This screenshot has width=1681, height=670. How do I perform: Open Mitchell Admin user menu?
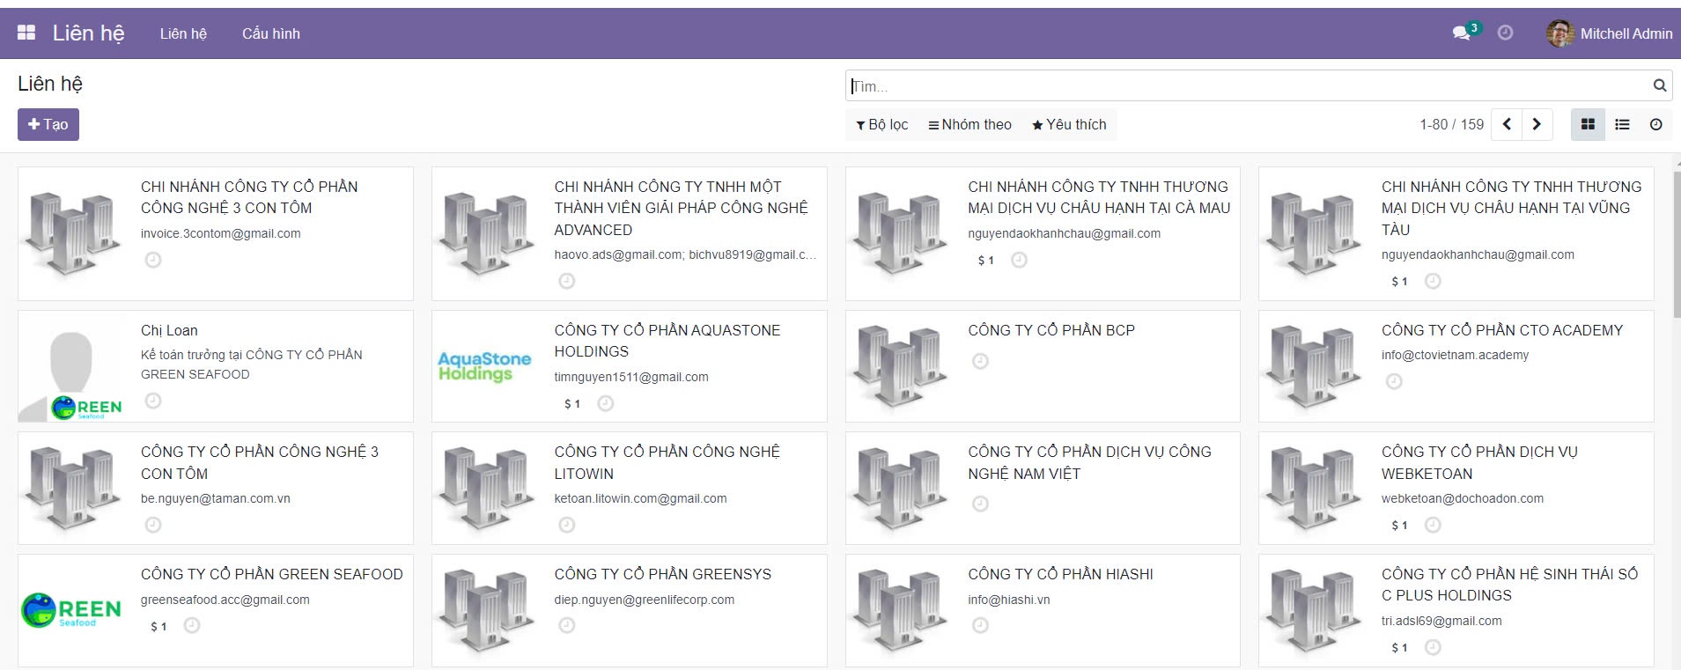coord(1610,33)
